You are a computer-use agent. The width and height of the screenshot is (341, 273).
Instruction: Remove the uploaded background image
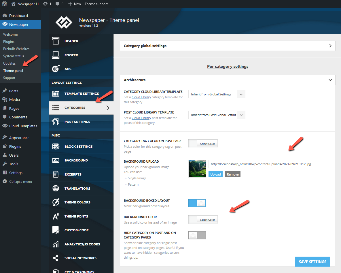pyautogui.click(x=233, y=174)
